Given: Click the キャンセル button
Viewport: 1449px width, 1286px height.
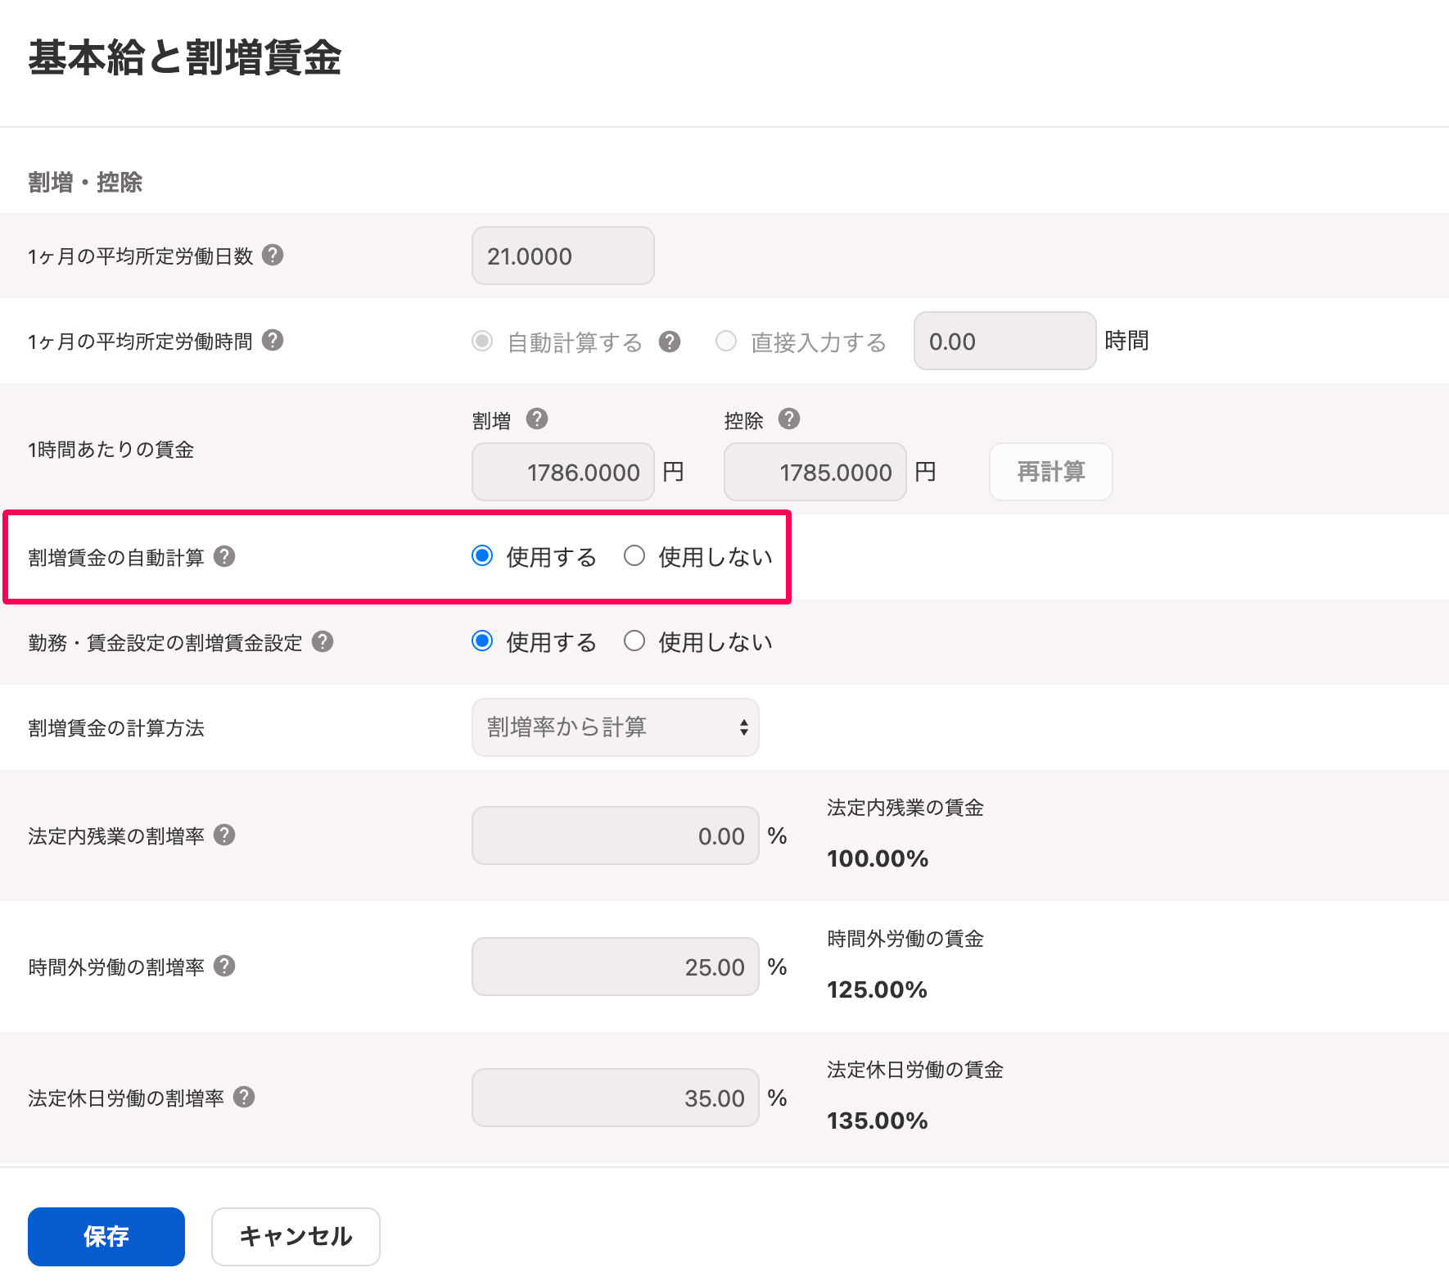Looking at the screenshot, I should click(296, 1237).
